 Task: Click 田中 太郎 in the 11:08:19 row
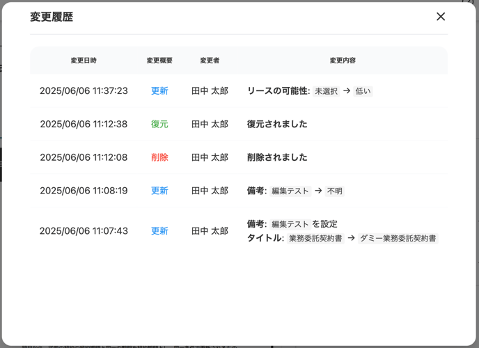[x=210, y=191]
